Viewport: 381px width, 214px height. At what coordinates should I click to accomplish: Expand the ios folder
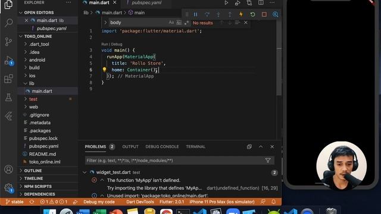pyautogui.click(x=32, y=75)
